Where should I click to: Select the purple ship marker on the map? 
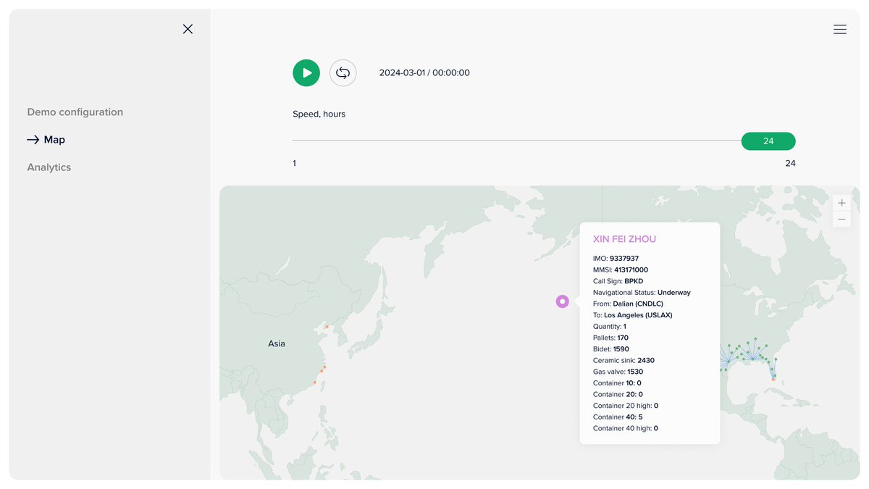pos(562,301)
